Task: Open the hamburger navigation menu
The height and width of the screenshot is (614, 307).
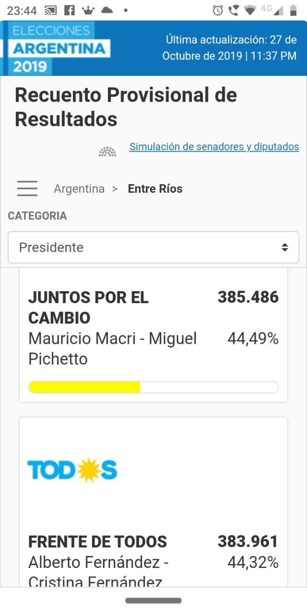Action: (x=27, y=189)
